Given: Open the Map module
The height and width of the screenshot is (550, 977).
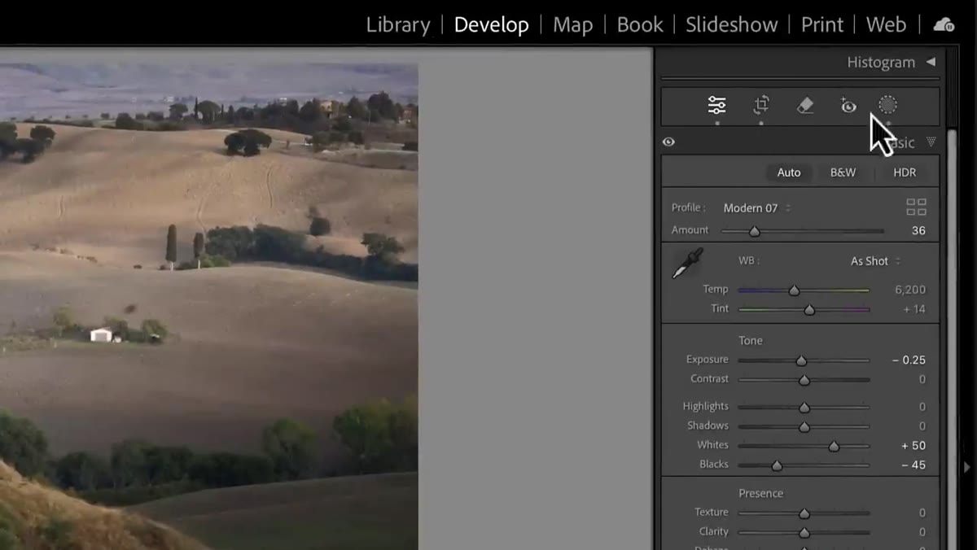Looking at the screenshot, I should pyautogui.click(x=572, y=24).
